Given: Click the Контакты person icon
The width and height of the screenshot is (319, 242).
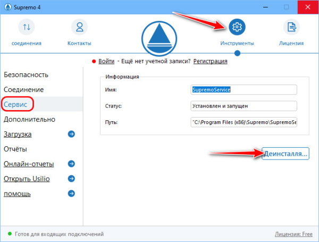Looking at the screenshot, I should pos(79,27).
